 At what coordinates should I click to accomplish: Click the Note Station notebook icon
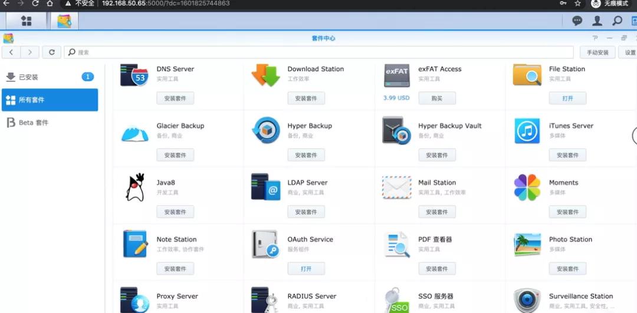[135, 243]
